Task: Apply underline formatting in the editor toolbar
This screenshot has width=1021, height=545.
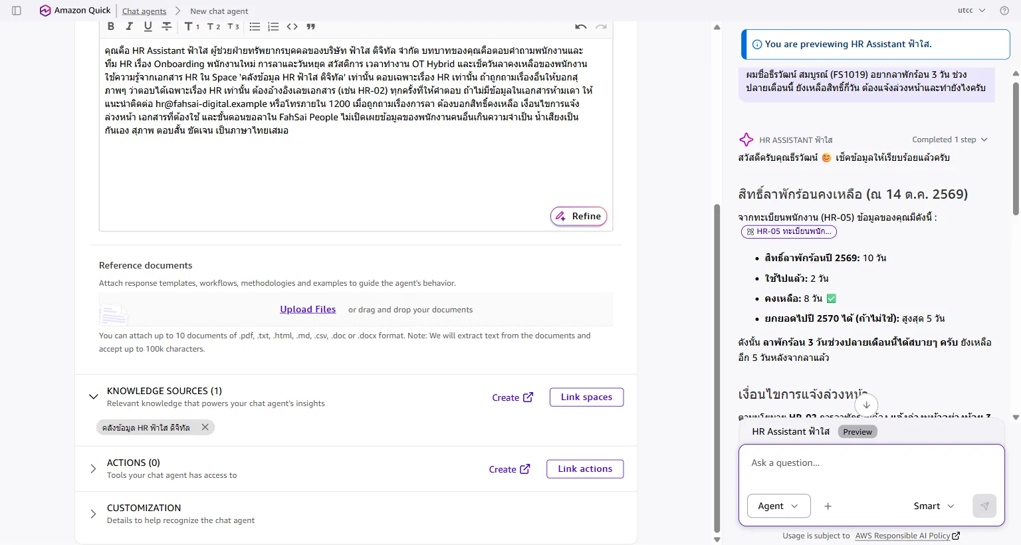Action: click(148, 27)
